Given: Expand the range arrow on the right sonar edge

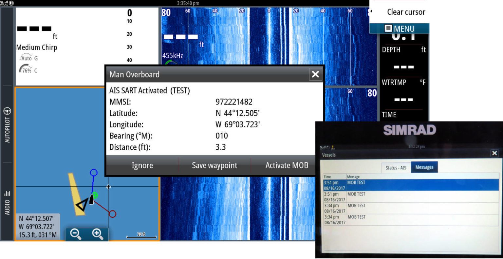Looking at the screenshot, I should point(371,11).
